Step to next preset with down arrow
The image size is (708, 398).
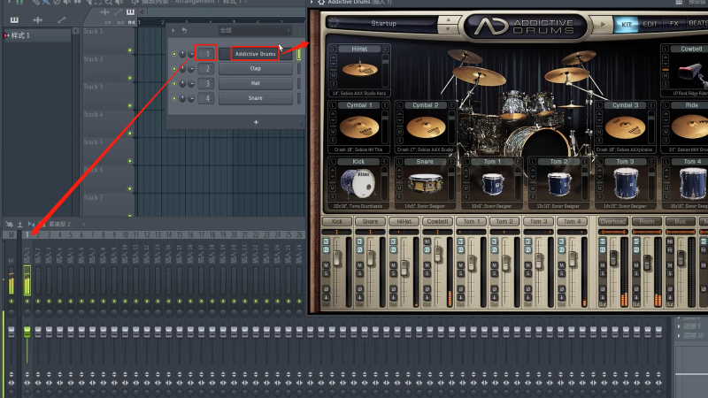pyautogui.click(x=448, y=29)
